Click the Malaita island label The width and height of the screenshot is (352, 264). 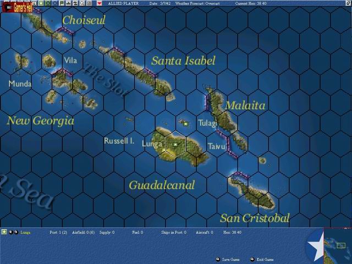245,105
